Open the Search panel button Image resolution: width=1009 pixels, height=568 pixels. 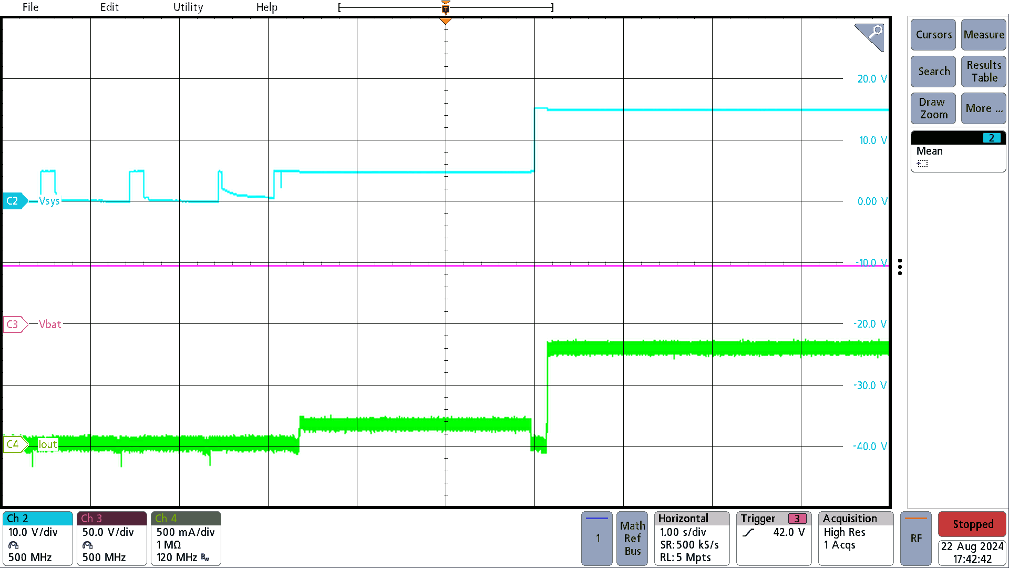tap(933, 72)
